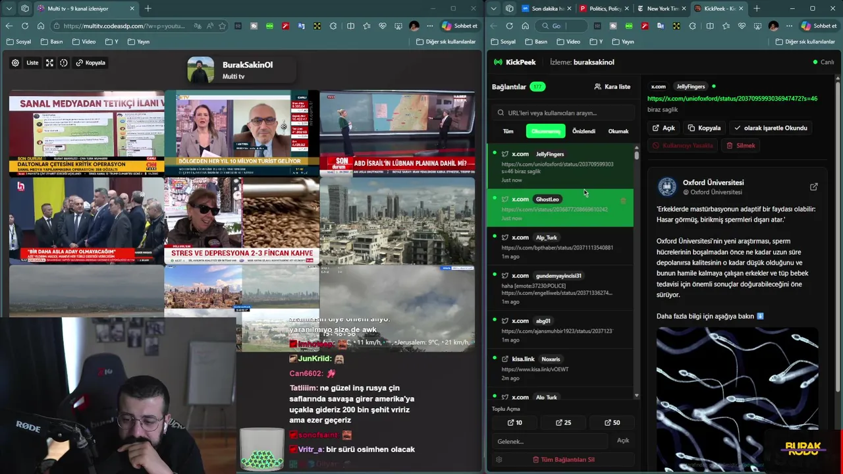
Task: Click home icon in Multi tv browser
Action: click(41, 26)
